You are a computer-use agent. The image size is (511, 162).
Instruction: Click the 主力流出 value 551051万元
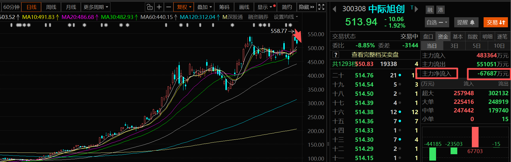(x=492, y=64)
